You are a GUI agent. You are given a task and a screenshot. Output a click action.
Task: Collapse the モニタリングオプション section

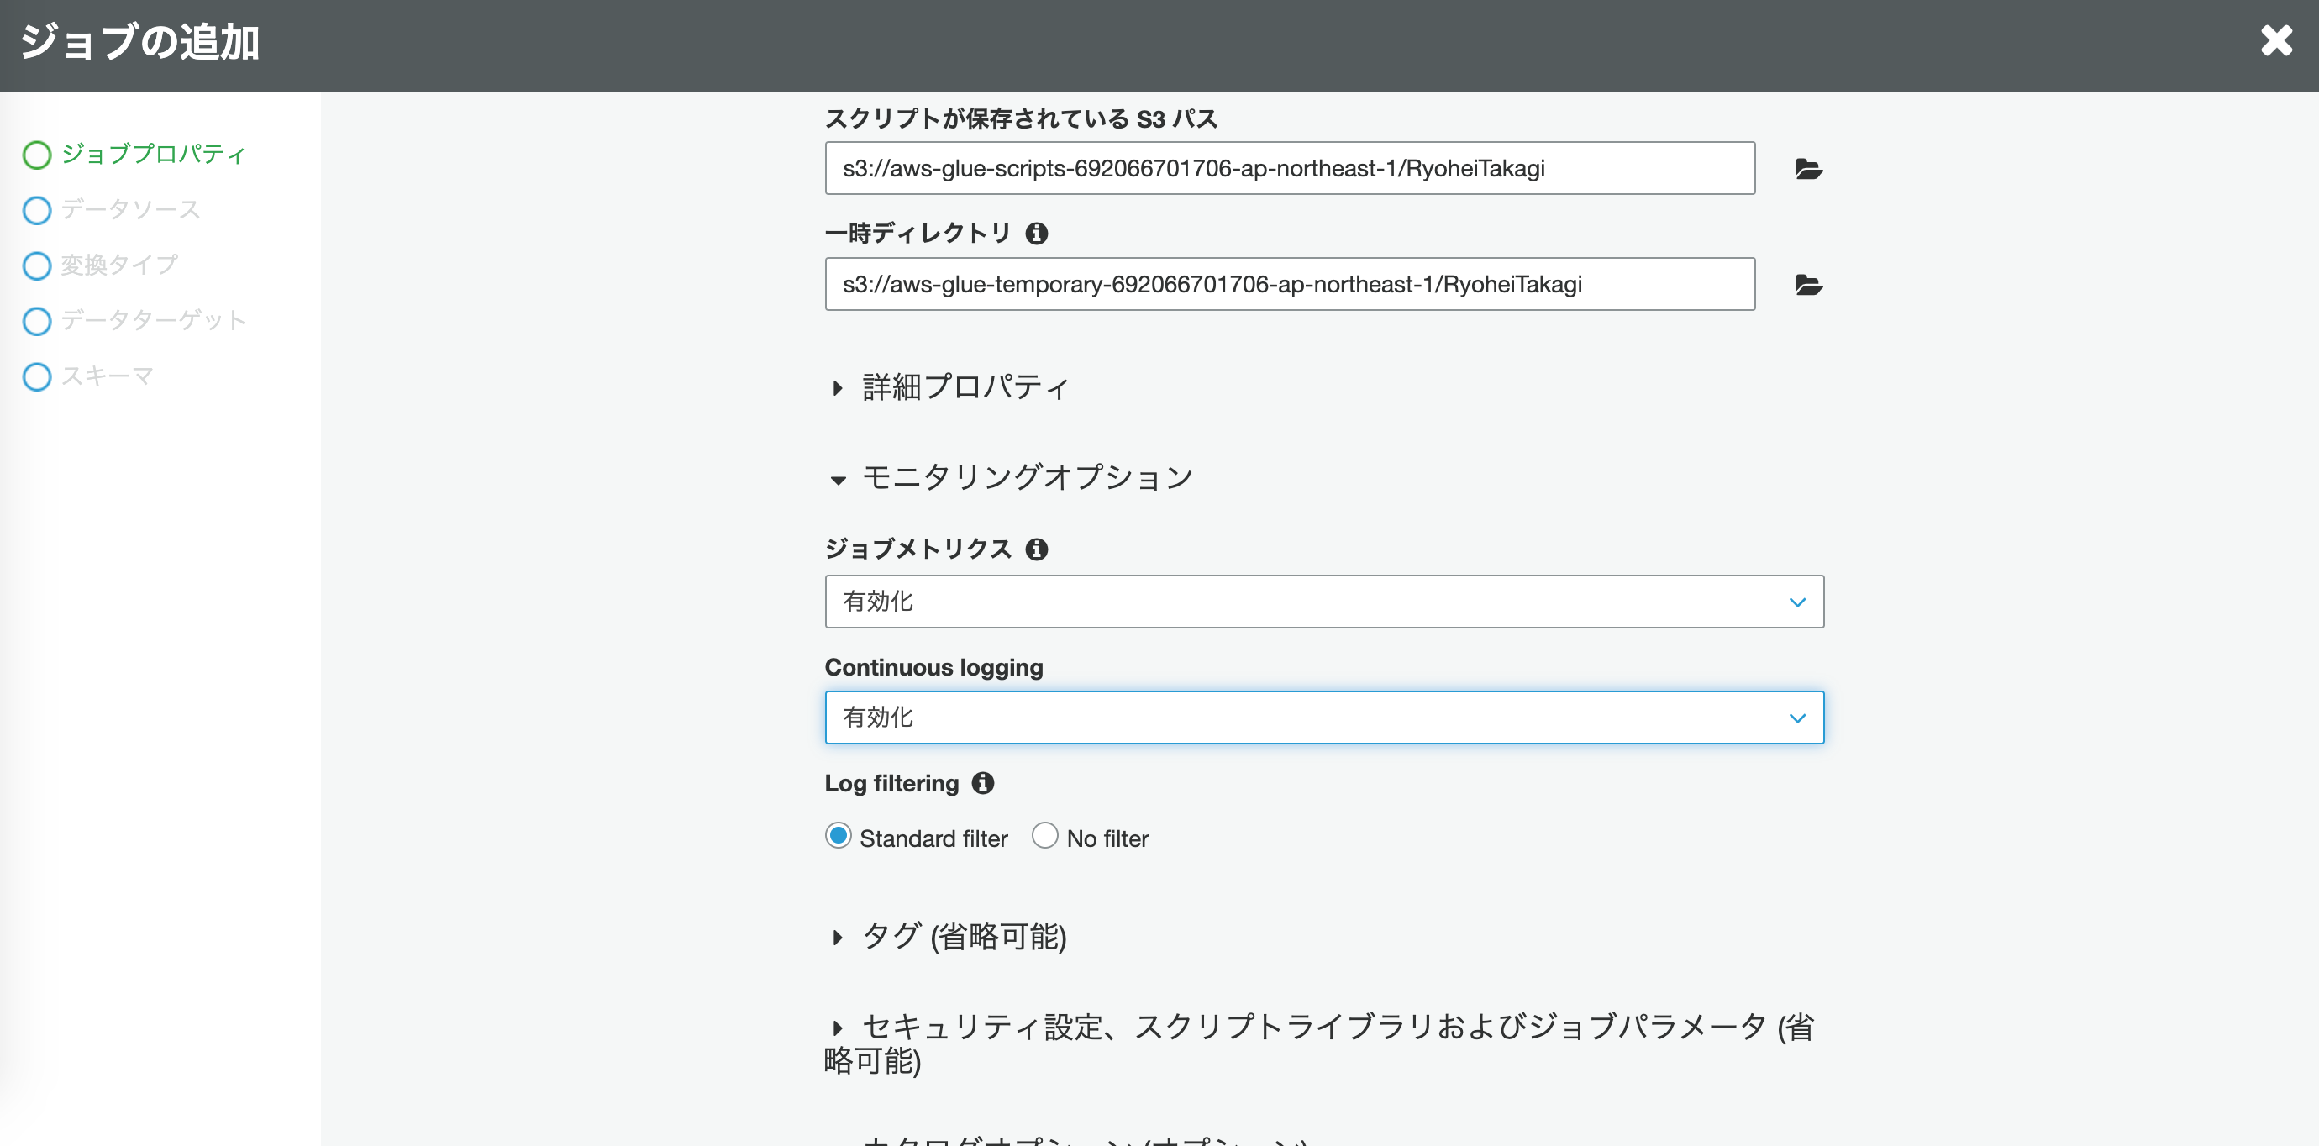[1026, 477]
